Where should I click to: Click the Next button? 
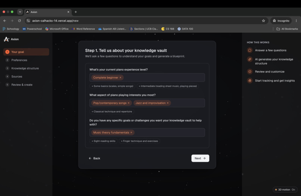point(200,158)
